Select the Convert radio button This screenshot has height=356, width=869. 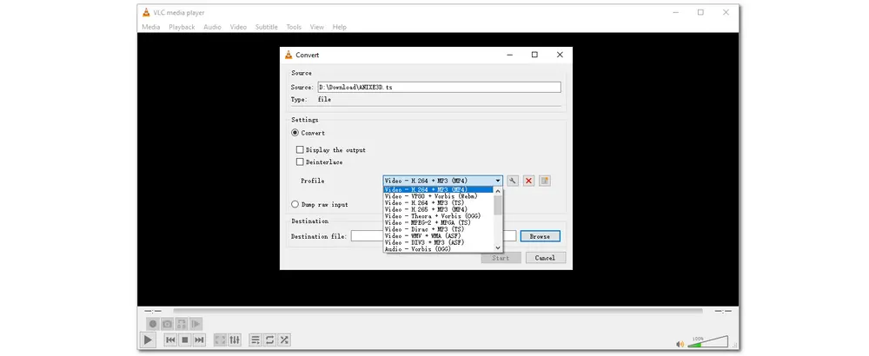295,133
